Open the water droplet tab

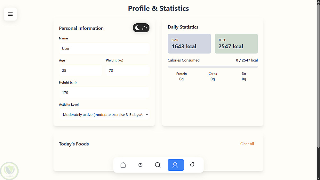point(192,164)
